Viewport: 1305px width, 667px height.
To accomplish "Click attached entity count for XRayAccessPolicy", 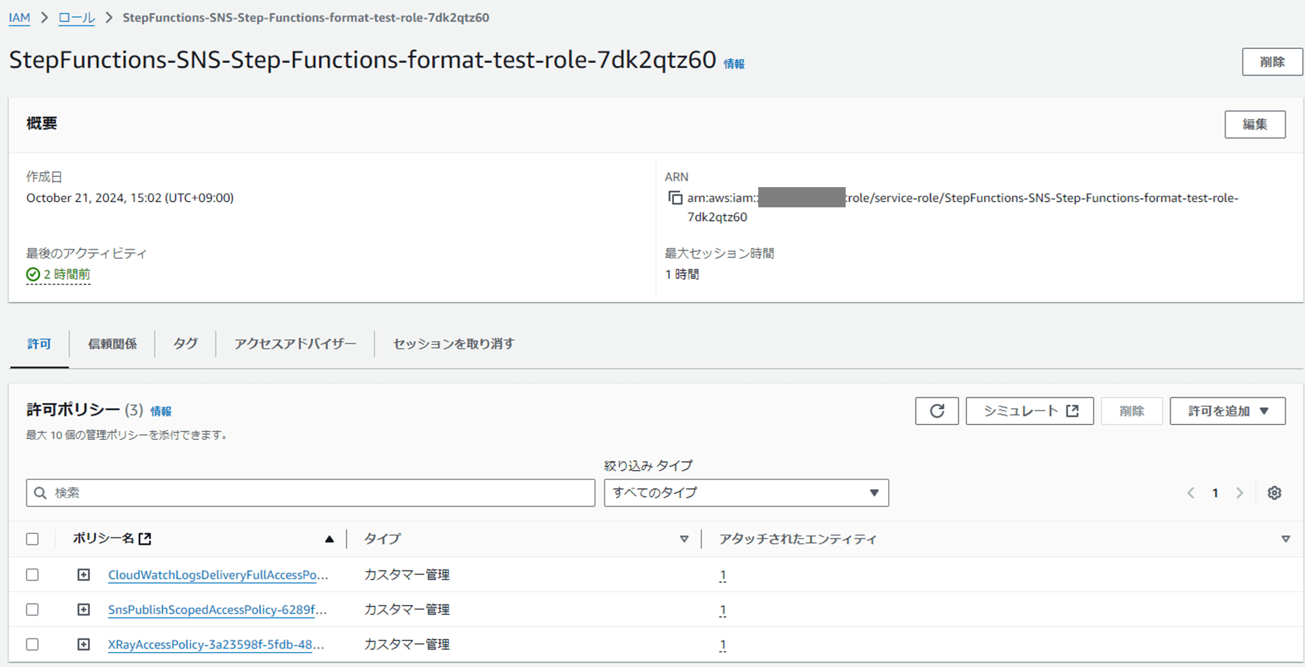I will [x=723, y=645].
